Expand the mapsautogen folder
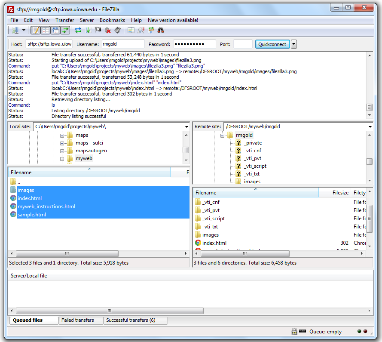The width and height of the screenshot is (382, 342). (62, 151)
